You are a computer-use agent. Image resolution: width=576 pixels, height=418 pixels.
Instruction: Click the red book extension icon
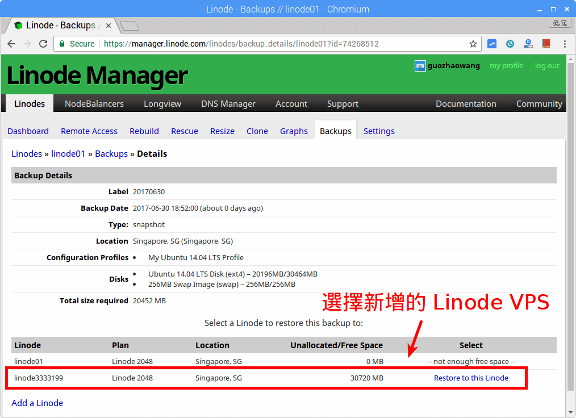click(x=546, y=44)
